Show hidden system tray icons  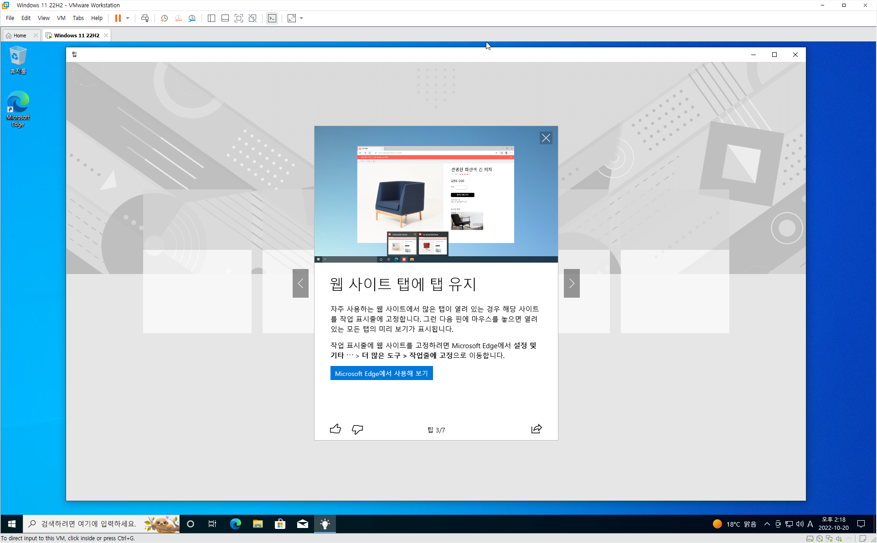(x=767, y=524)
